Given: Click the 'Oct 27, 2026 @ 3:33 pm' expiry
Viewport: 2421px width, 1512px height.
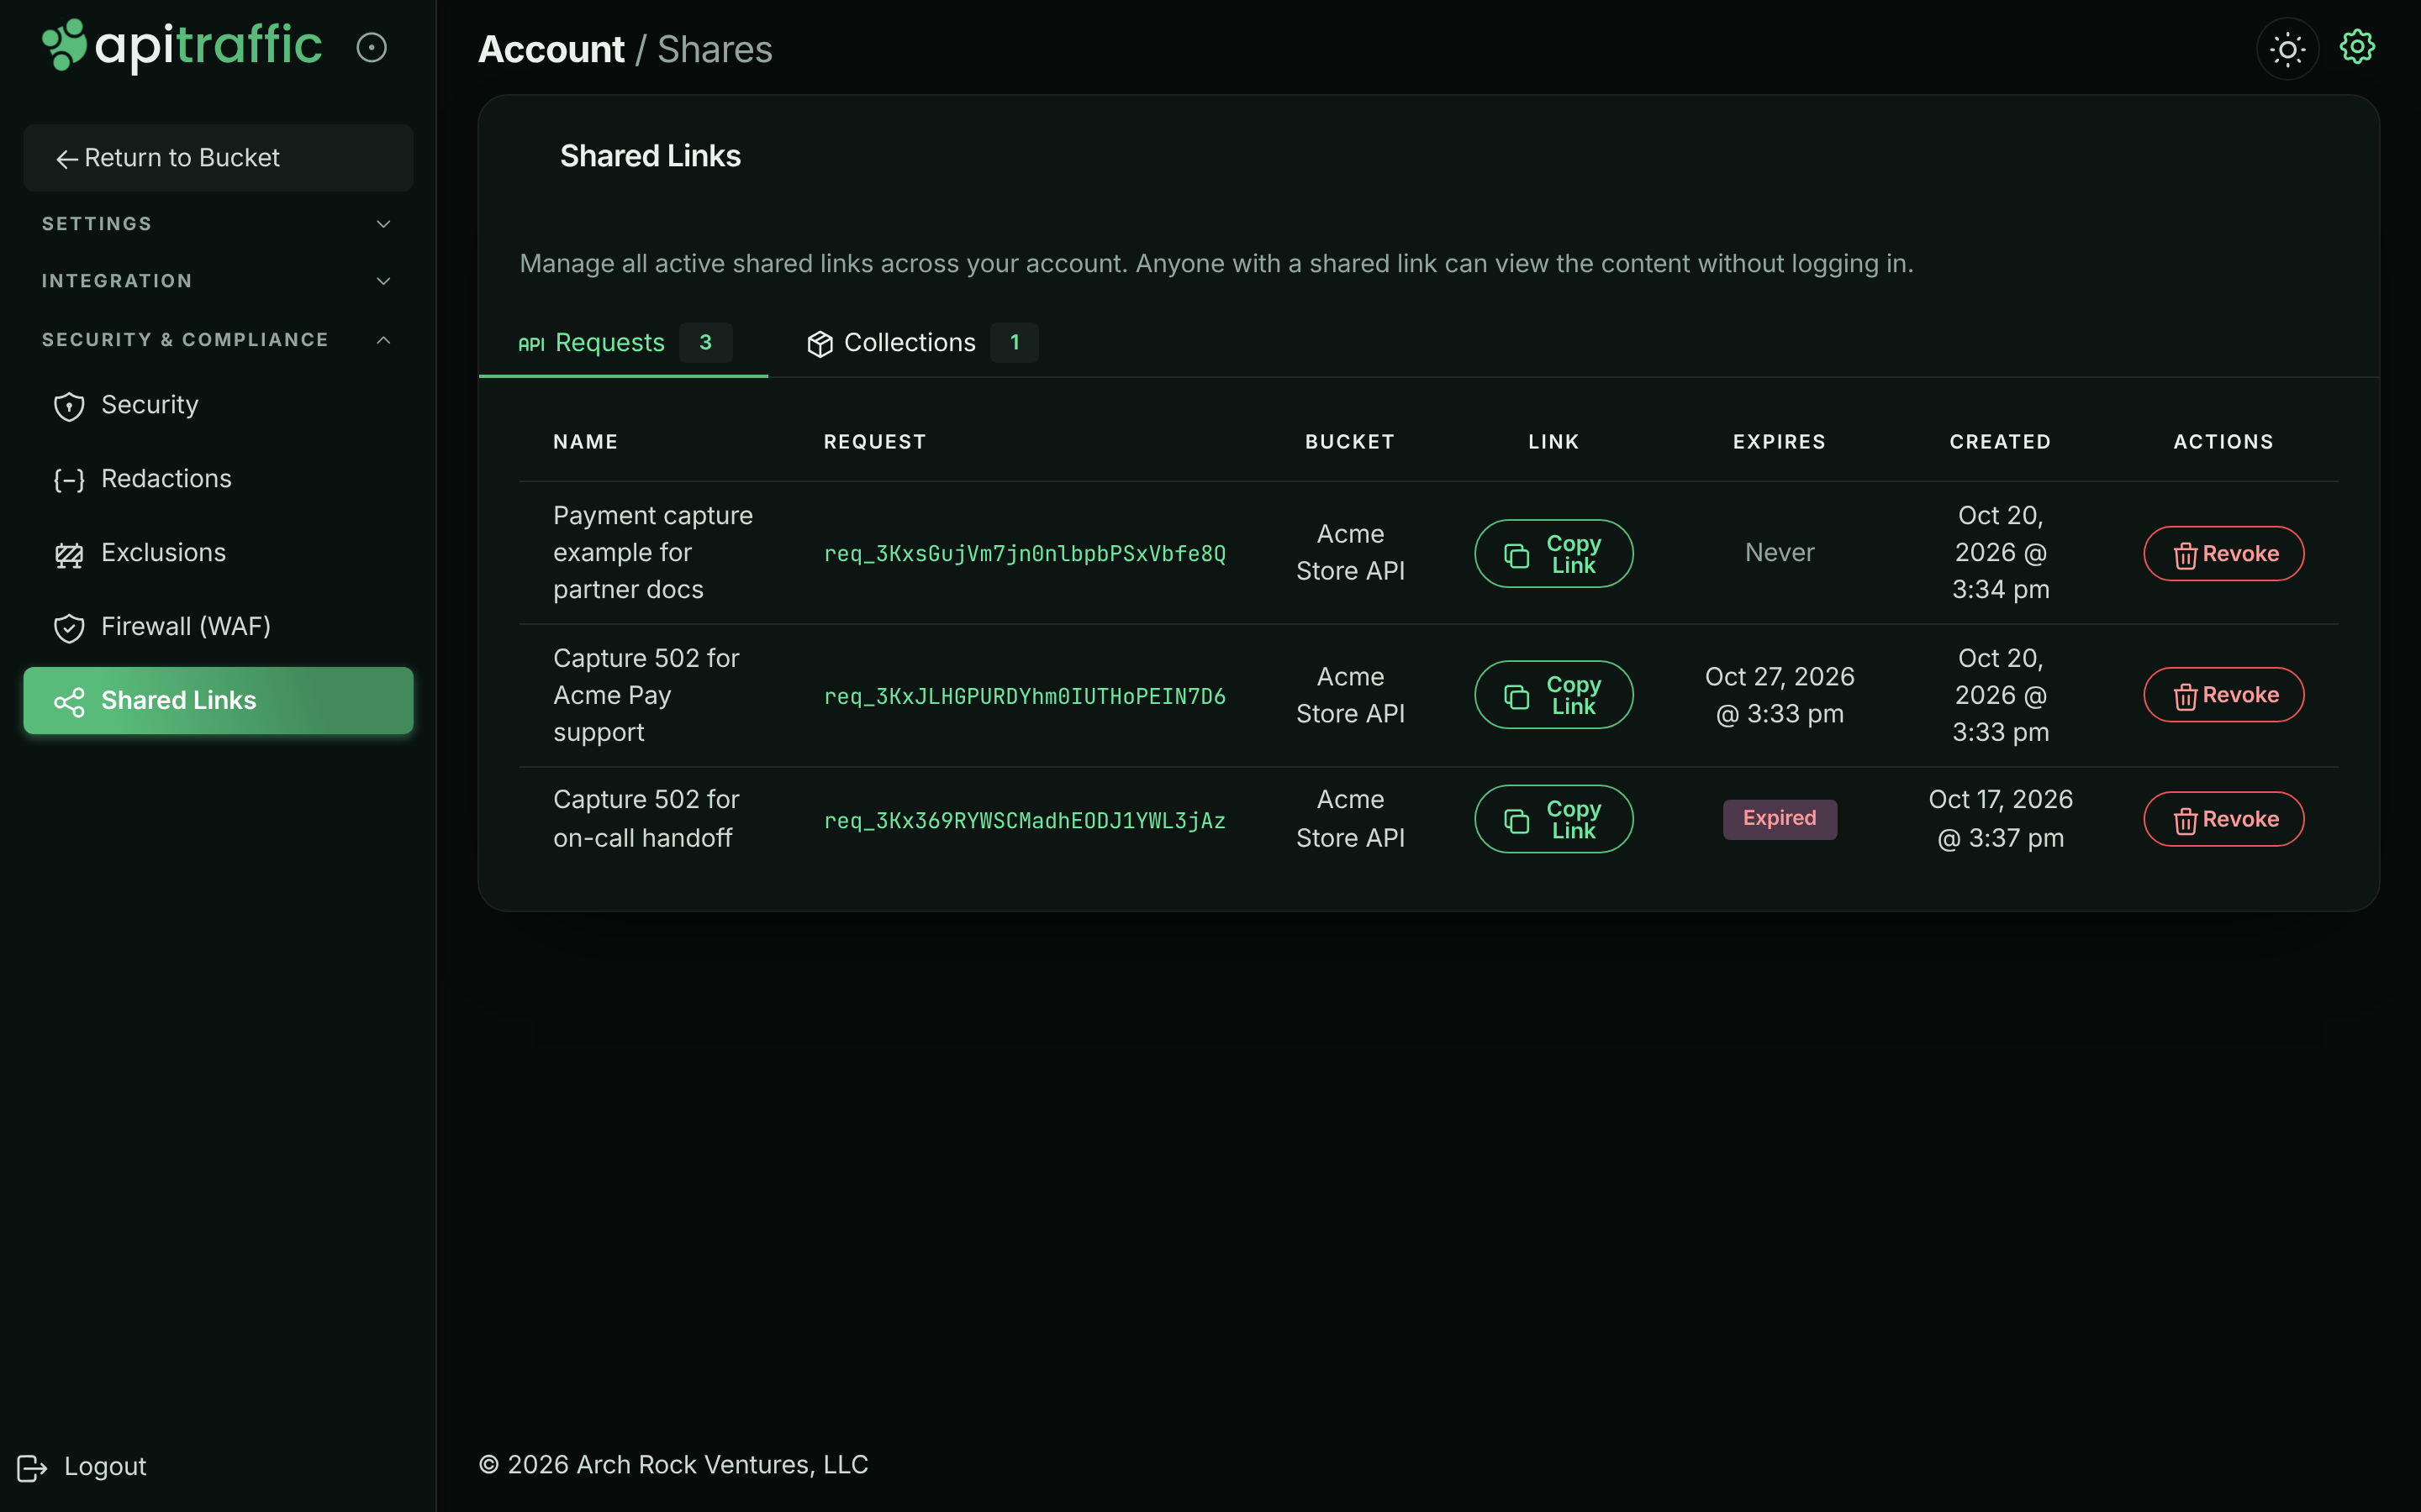Looking at the screenshot, I should point(1779,695).
